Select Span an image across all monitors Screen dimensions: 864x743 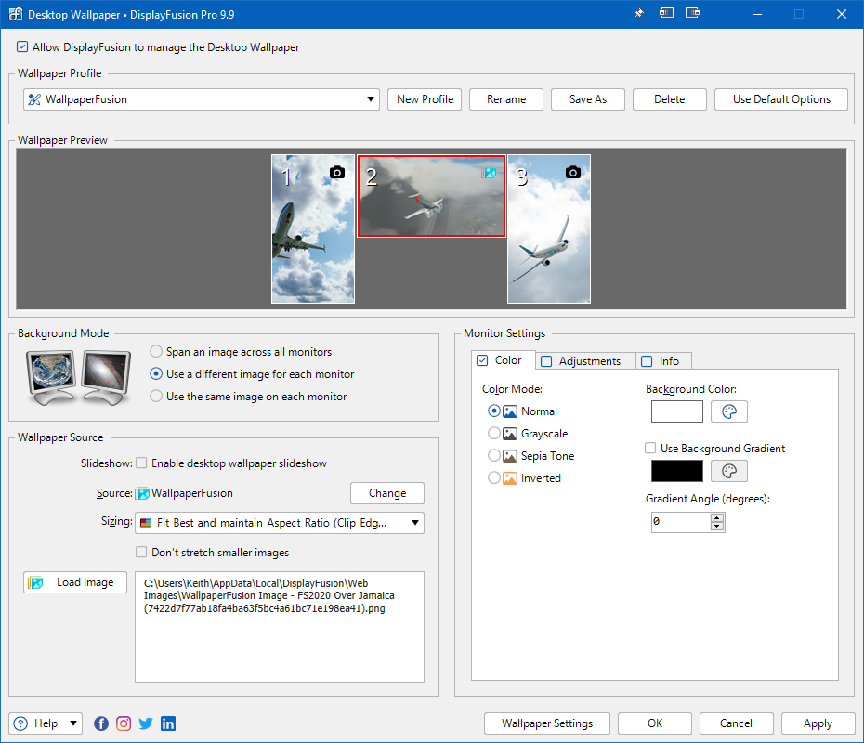156,351
